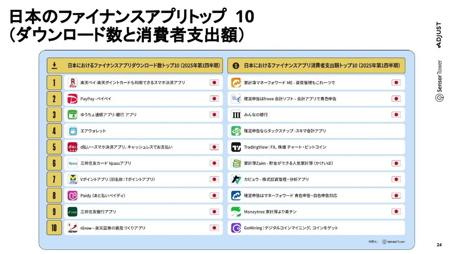This screenshot has height=254, width=454.
Task: Click the dollar coin header icon
Action: (x=236, y=66)
